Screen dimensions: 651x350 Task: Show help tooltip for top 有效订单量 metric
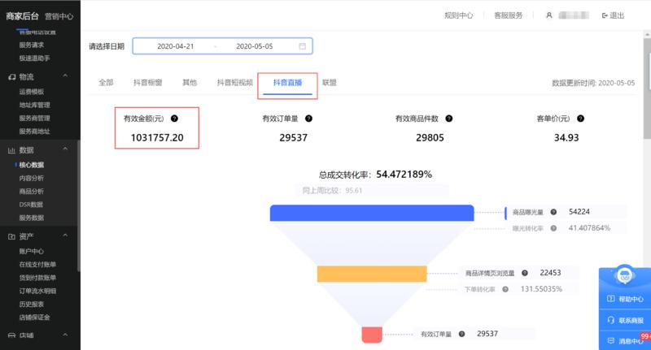click(308, 119)
